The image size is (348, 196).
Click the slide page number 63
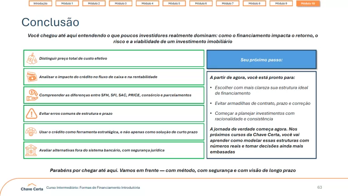click(319, 187)
